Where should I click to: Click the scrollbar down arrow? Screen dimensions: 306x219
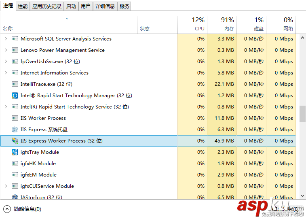[302, 196]
